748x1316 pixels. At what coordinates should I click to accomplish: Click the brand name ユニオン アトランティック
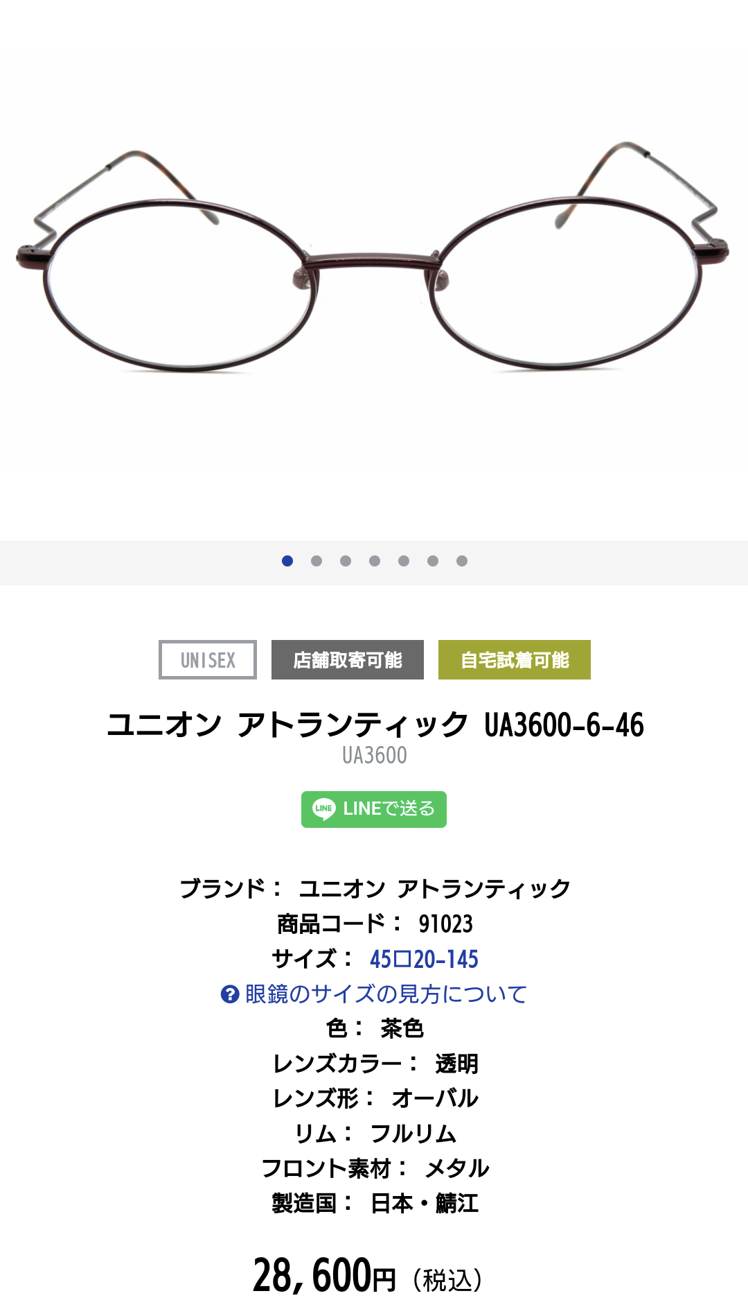click(x=434, y=889)
